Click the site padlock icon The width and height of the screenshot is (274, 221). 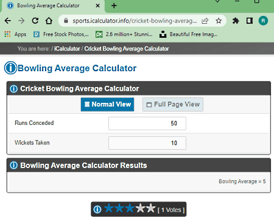pos(66,21)
